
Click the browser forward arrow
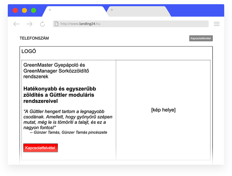click(30, 24)
